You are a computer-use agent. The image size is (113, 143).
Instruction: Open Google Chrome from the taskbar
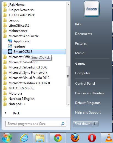coord(58,138)
